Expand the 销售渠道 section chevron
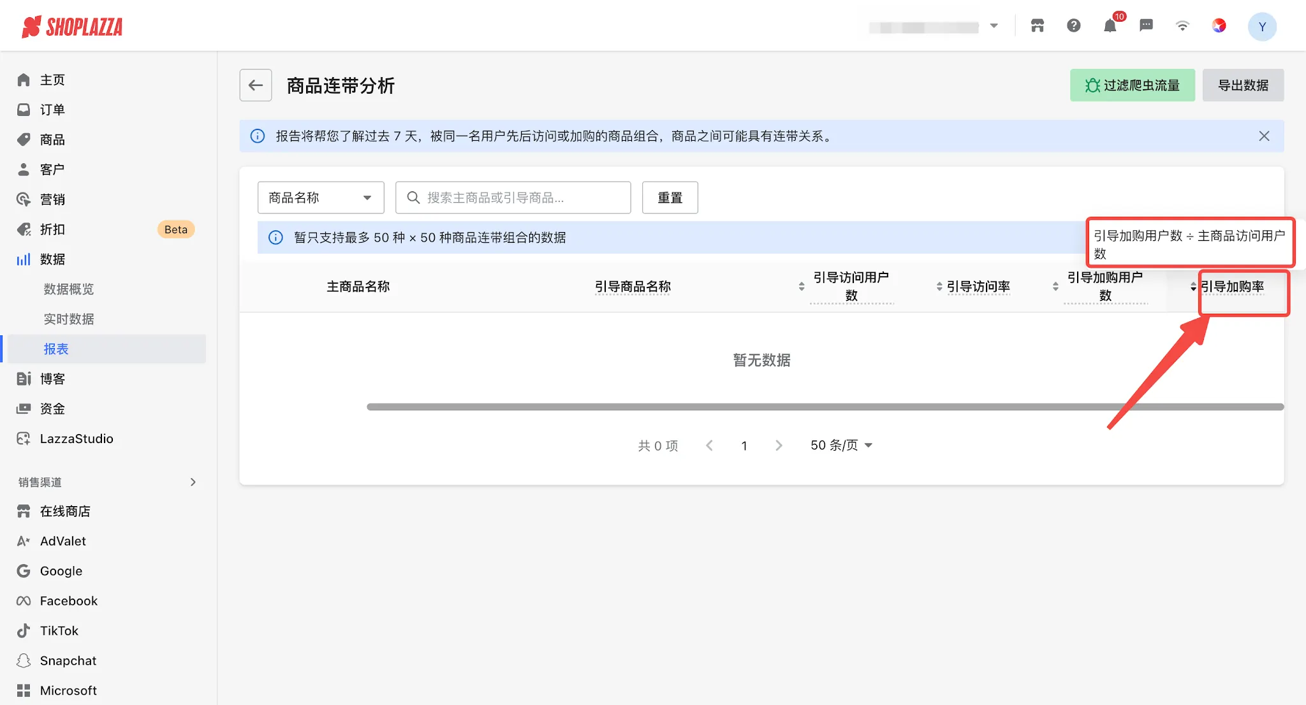 (x=193, y=482)
